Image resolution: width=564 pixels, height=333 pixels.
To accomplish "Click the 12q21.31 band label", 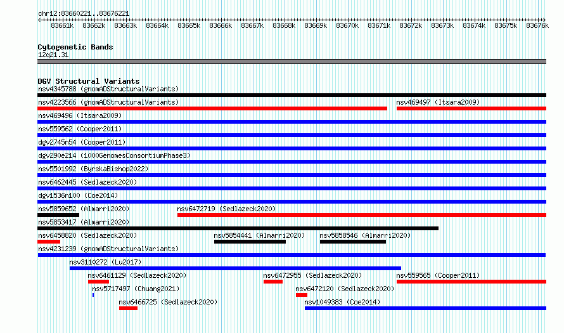I will (x=53, y=55).
